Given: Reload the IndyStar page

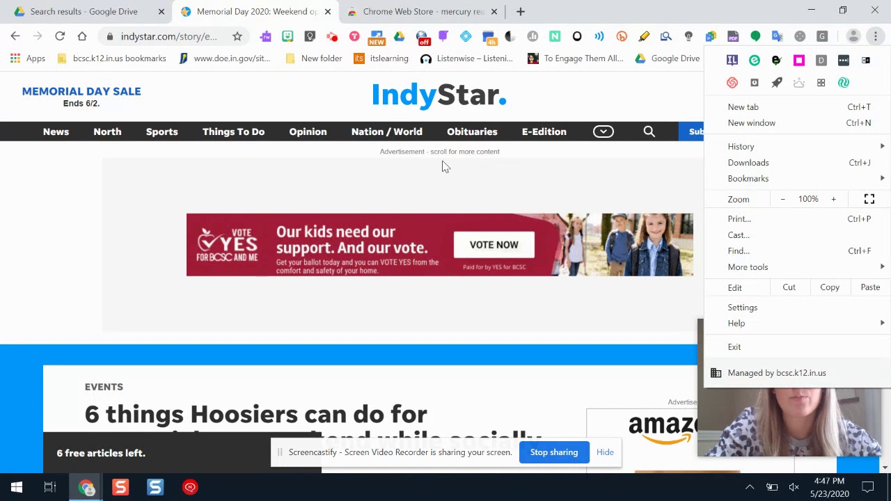Looking at the screenshot, I should [x=60, y=36].
